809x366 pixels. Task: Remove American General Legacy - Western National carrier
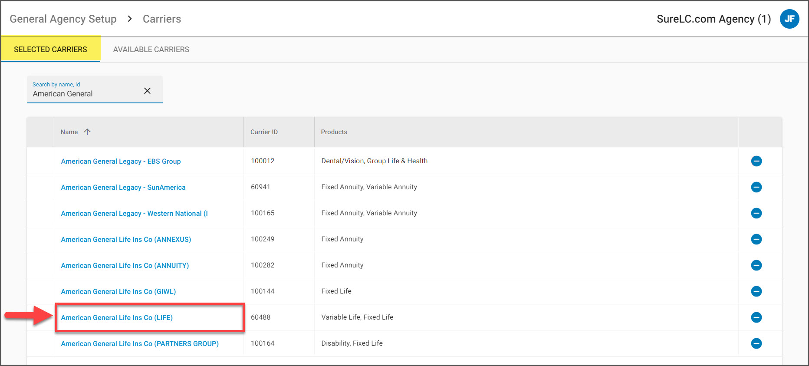click(x=756, y=213)
